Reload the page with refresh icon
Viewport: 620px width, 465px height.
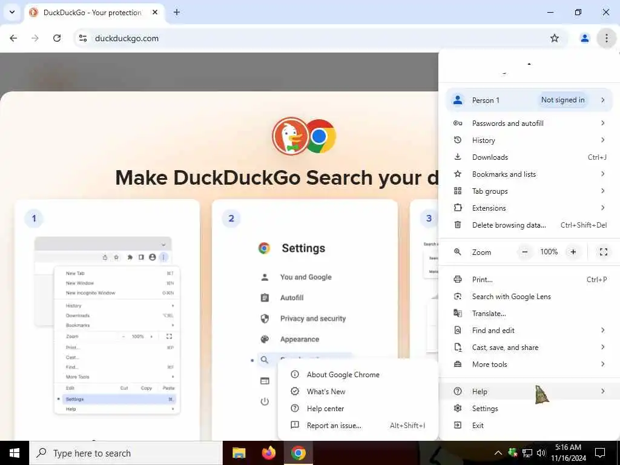coord(57,38)
